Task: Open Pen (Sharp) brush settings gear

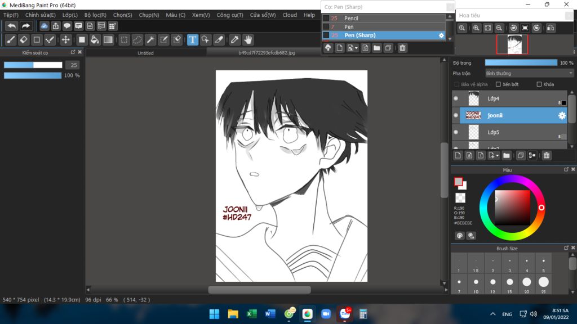Action: tap(441, 35)
